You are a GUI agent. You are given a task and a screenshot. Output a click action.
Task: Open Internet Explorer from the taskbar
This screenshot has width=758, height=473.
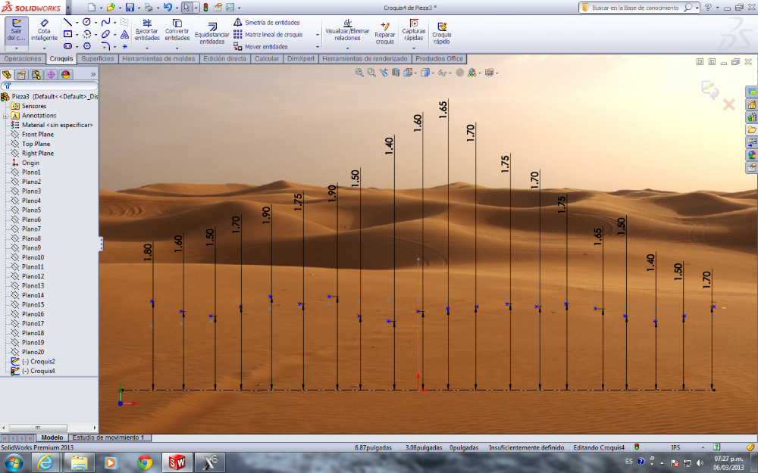pyautogui.click(x=45, y=463)
